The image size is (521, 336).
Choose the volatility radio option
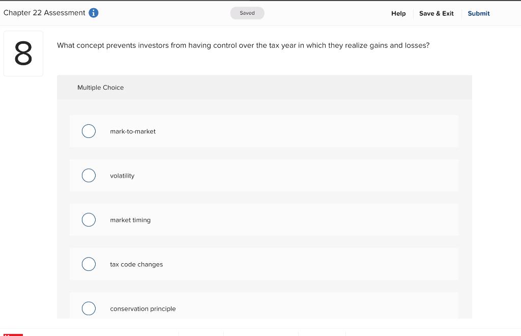(x=89, y=176)
